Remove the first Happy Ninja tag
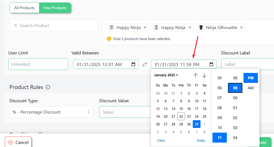Viewport: 274px width, 147px height. point(145,27)
